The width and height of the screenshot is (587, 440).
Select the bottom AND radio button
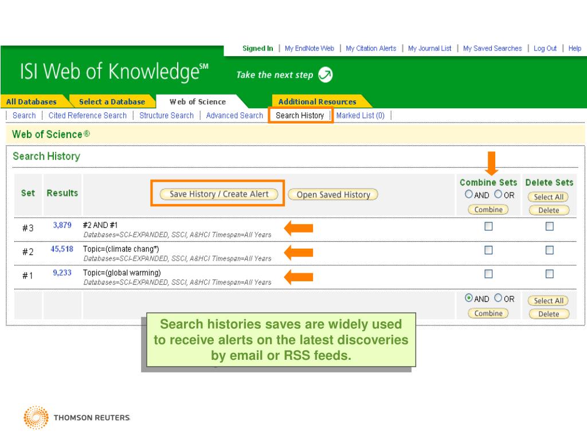469,298
